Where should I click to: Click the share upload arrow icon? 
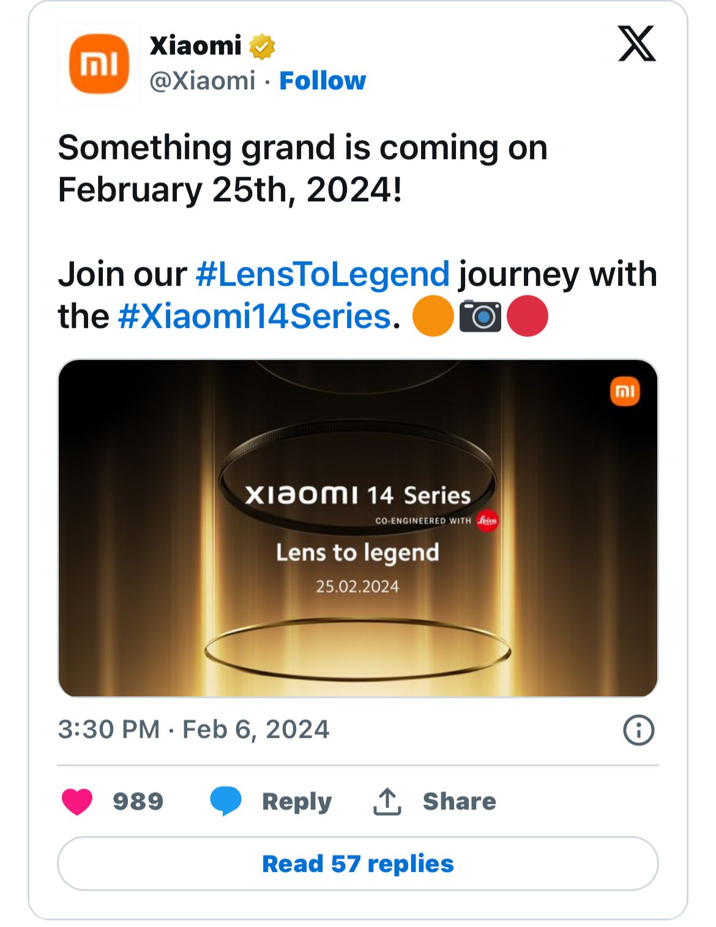click(387, 801)
